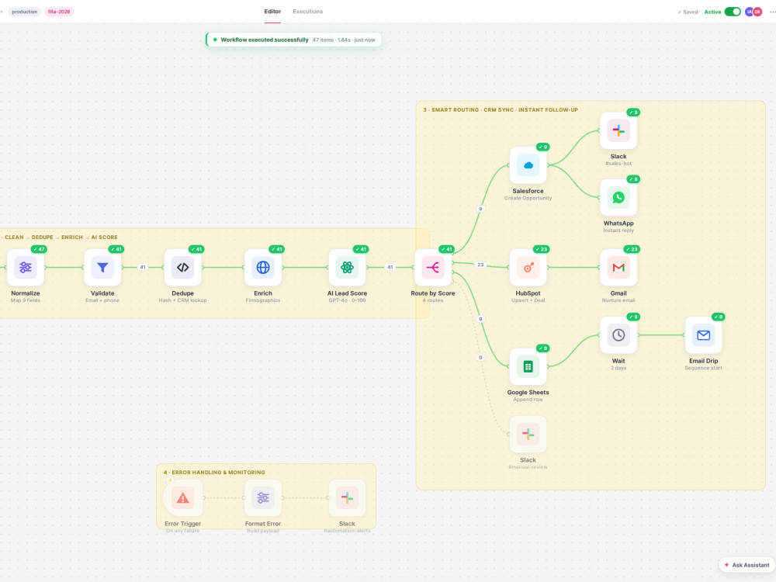Click the 'Sequence start' subtitle
This screenshot has width=776, height=582.
(703, 368)
